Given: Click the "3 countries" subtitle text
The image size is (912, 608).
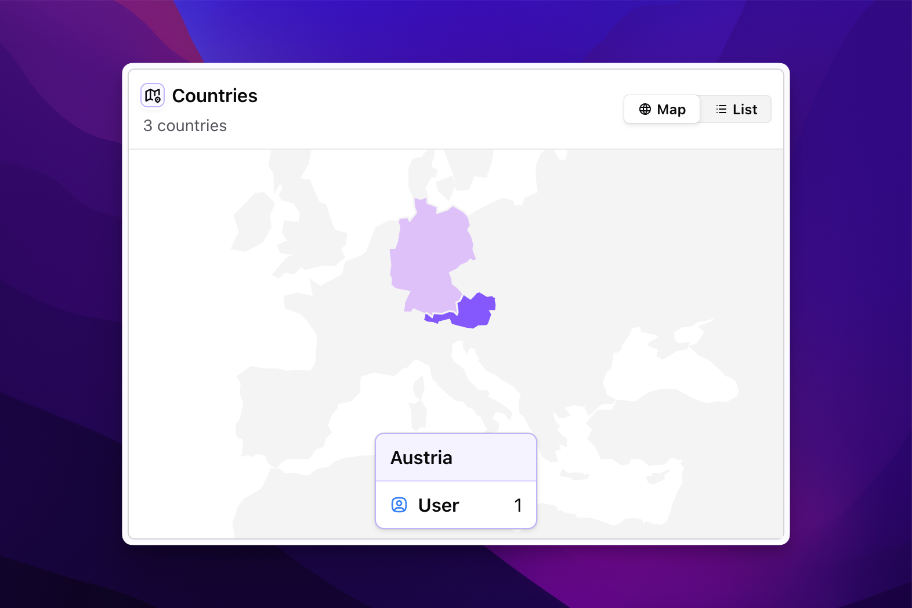Looking at the screenshot, I should 185,126.
